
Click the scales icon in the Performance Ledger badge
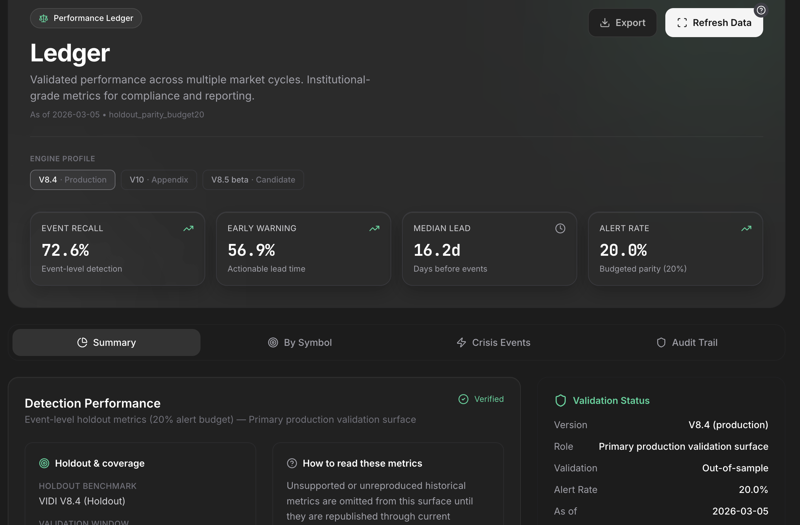43,18
